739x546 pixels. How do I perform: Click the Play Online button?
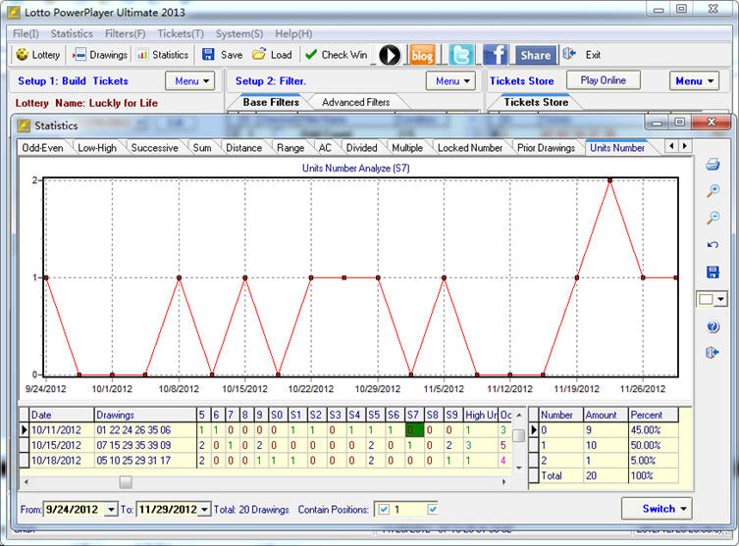click(604, 80)
